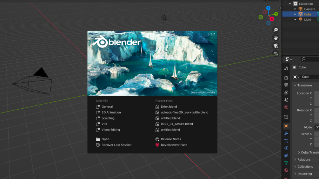Click the negative Y green circle on gizmo
Image resolution: width=319 pixels, height=179 pixels.
click(x=261, y=17)
